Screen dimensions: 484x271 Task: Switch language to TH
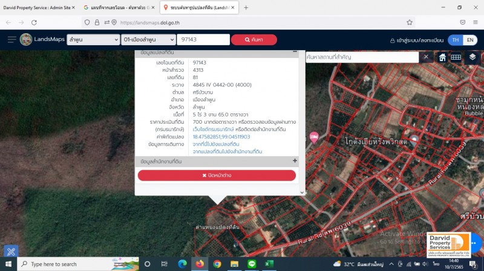tap(455, 40)
